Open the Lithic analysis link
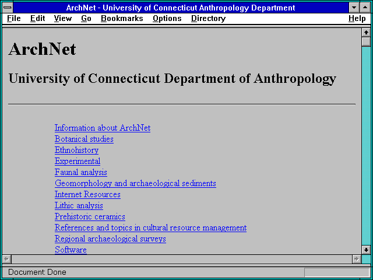 79,205
